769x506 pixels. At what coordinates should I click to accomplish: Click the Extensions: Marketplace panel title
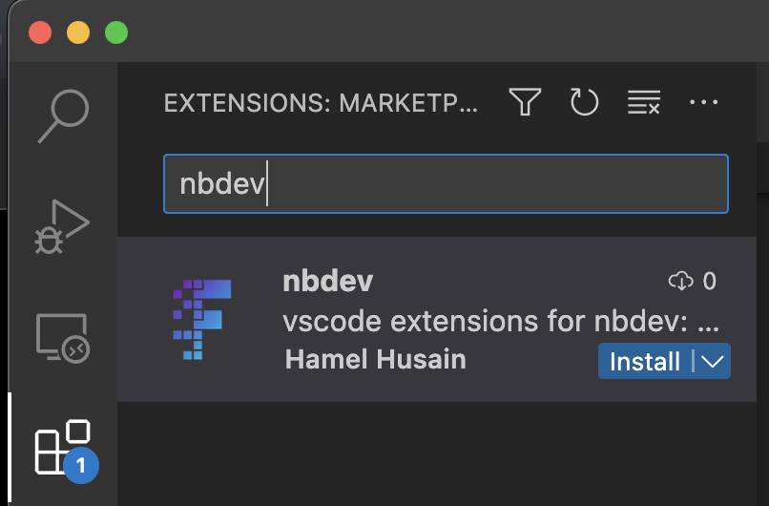point(321,103)
